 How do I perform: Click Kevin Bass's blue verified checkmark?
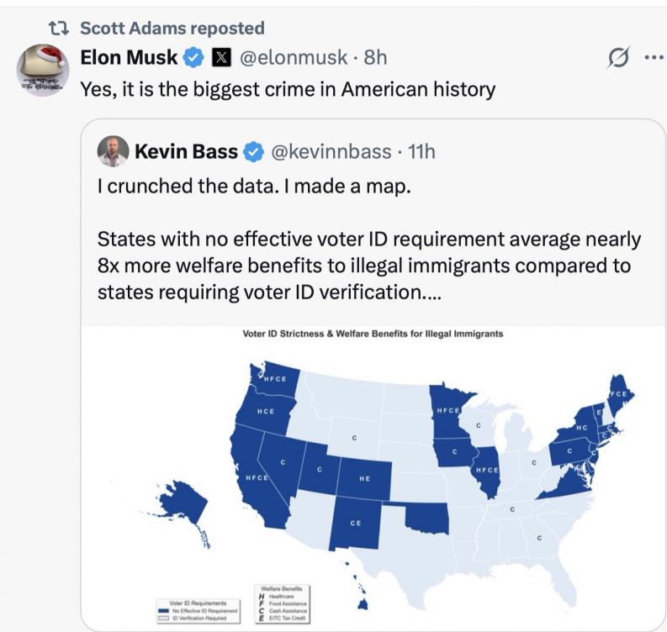coord(251,152)
